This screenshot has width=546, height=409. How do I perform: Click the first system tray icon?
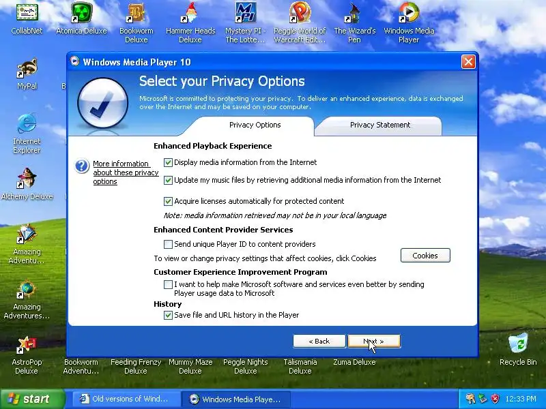click(x=470, y=399)
